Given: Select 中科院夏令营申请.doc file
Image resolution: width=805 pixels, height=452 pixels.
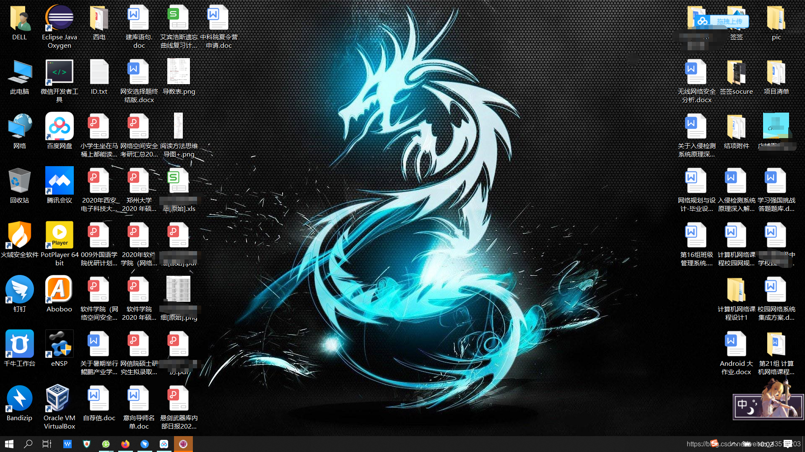Looking at the screenshot, I should tap(218, 27).
